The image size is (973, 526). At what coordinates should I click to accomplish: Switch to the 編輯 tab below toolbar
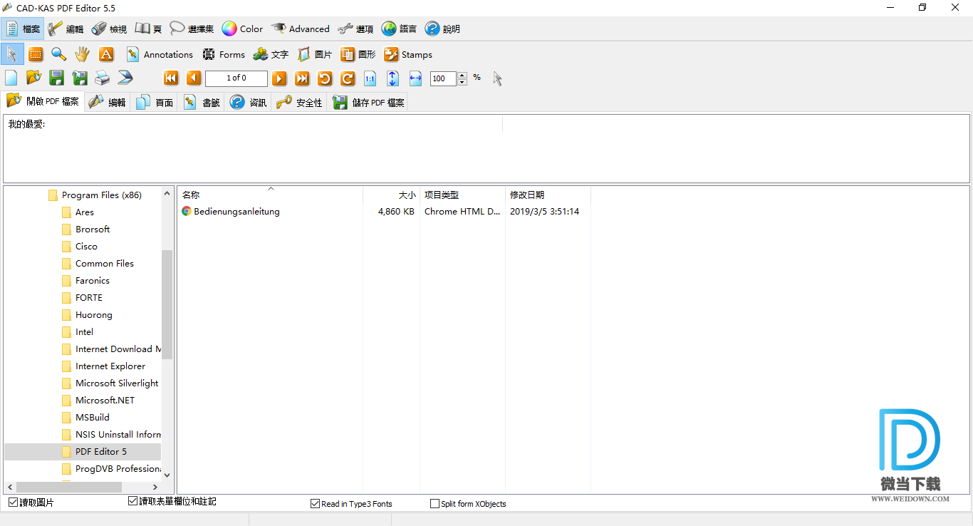point(107,103)
